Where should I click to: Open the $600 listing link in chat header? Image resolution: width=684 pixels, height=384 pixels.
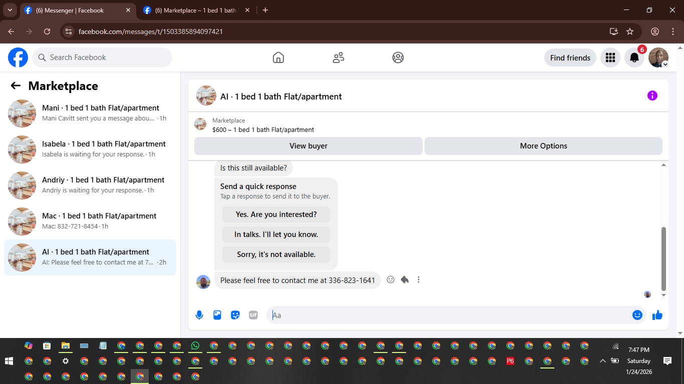click(x=263, y=129)
